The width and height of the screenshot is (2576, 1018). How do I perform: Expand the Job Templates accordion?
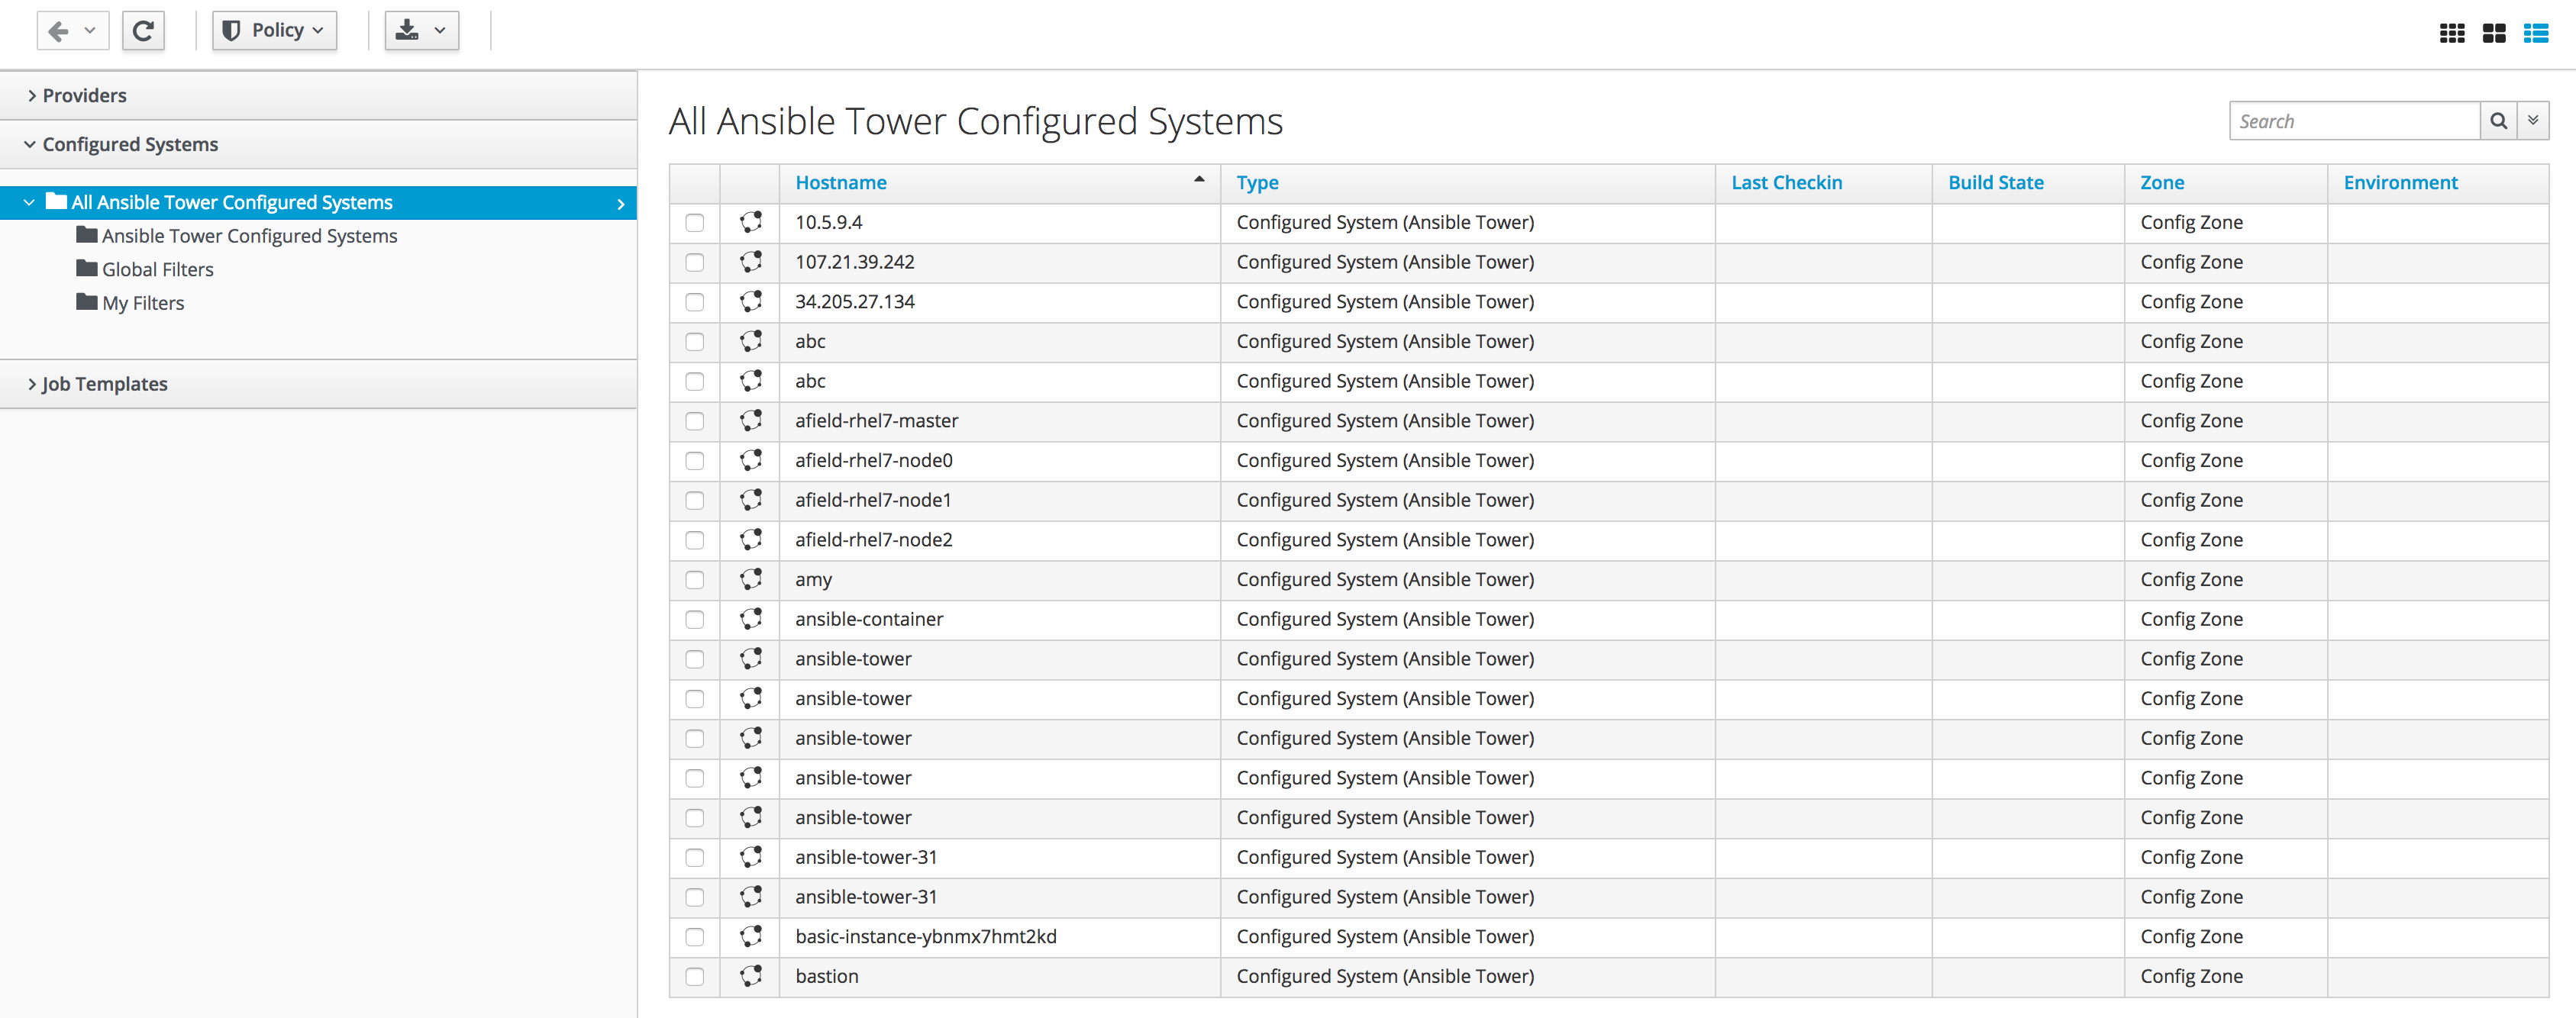coord(318,384)
